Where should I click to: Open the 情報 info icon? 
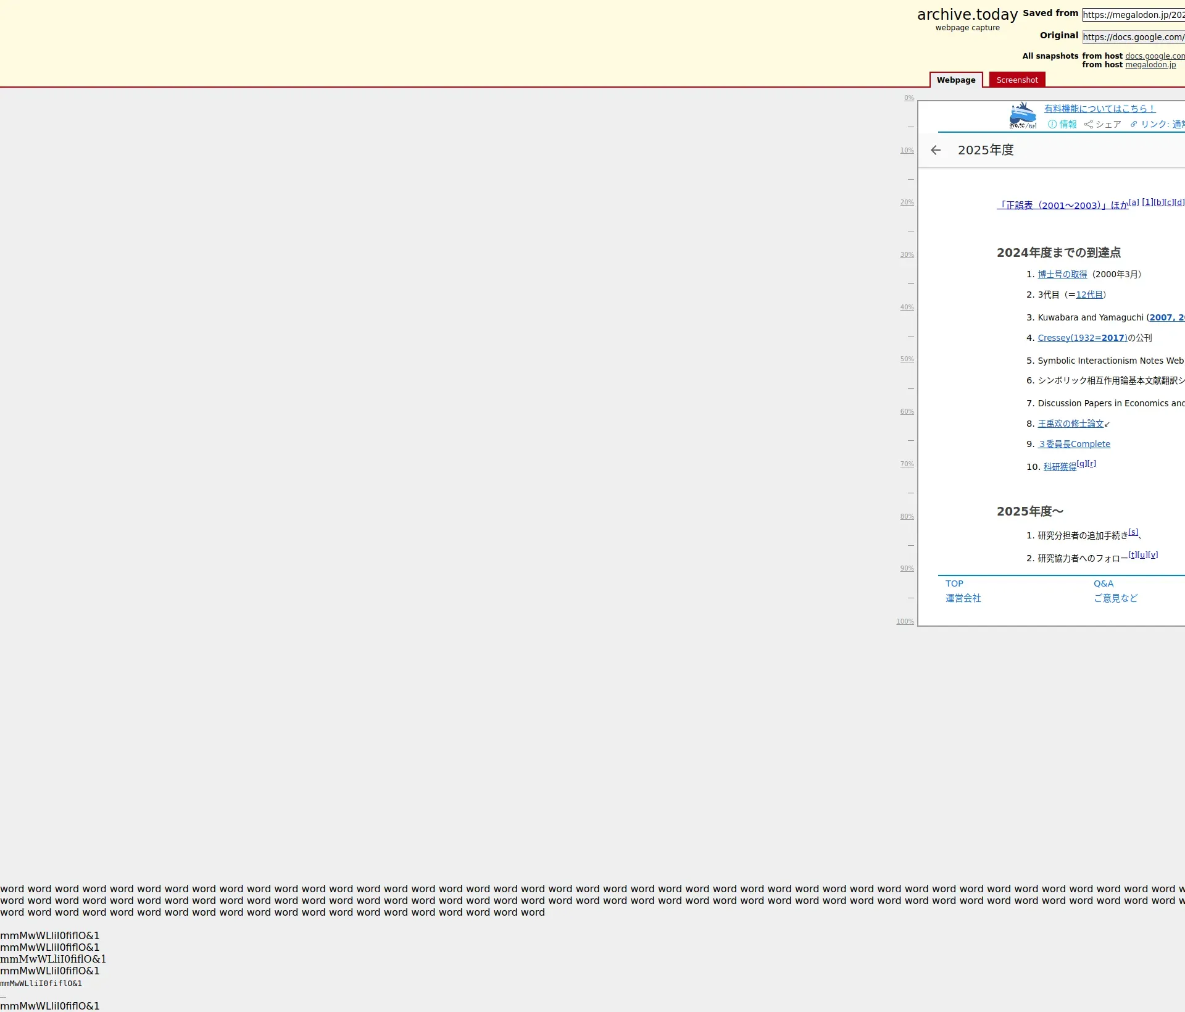(1052, 124)
